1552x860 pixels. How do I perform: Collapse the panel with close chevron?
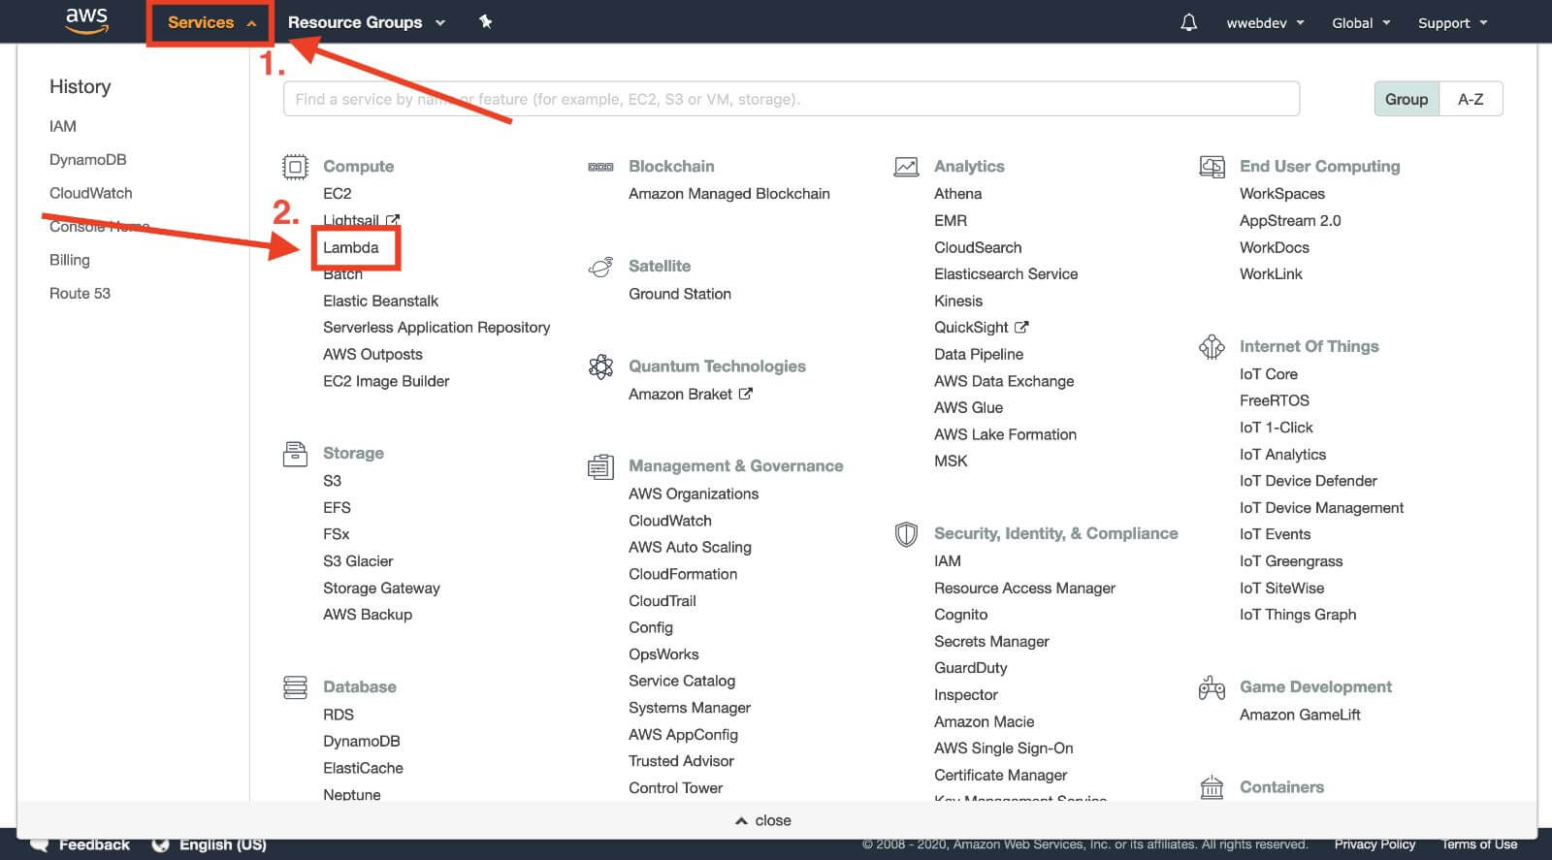tap(763, 820)
